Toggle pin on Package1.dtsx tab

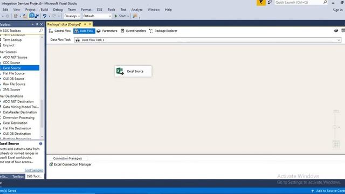click(x=85, y=24)
